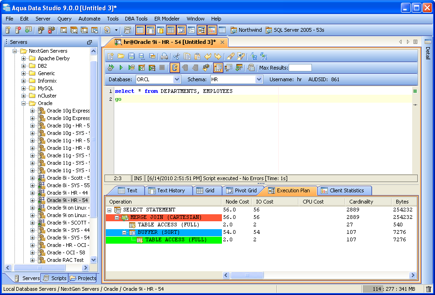Image resolution: width=435 pixels, height=295 pixels.
Task: Click the calculator-style icon in main toolbar
Action: click(127, 30)
